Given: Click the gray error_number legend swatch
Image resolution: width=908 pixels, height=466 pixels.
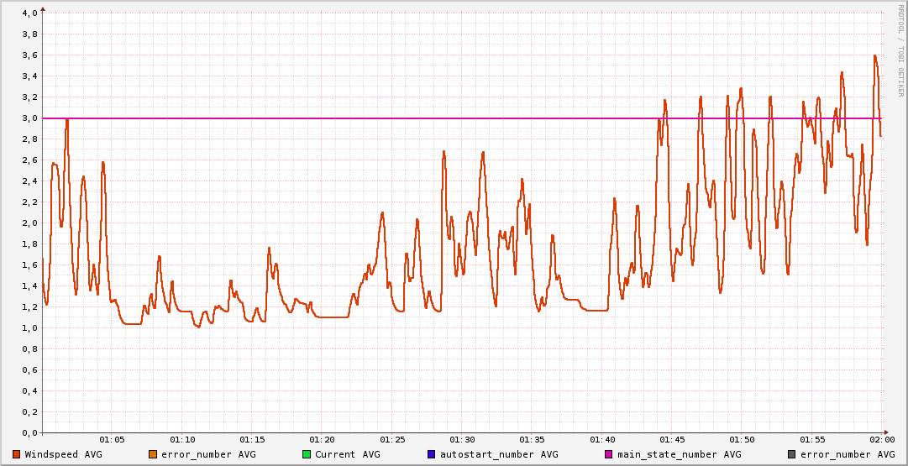Looking at the screenshot, I should coord(791,454).
